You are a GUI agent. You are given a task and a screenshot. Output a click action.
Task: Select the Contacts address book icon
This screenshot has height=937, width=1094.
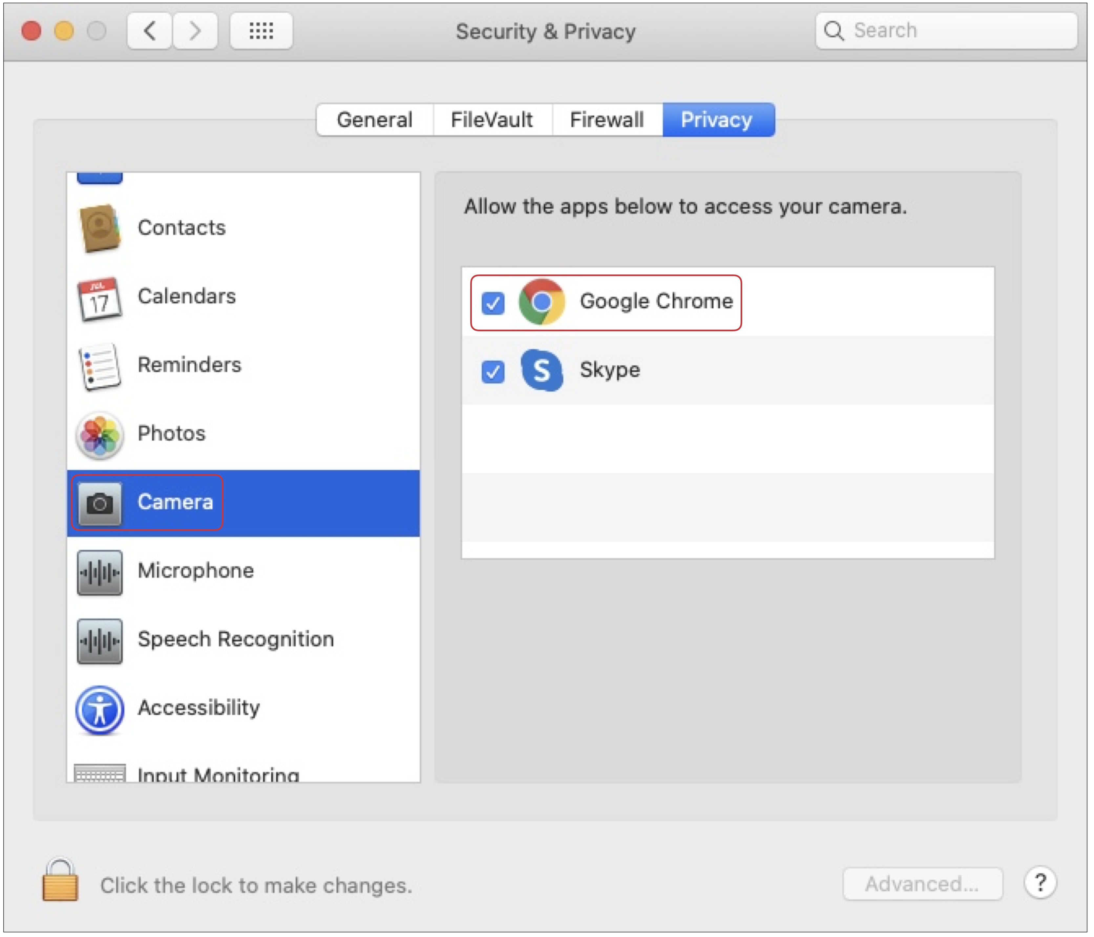click(99, 228)
